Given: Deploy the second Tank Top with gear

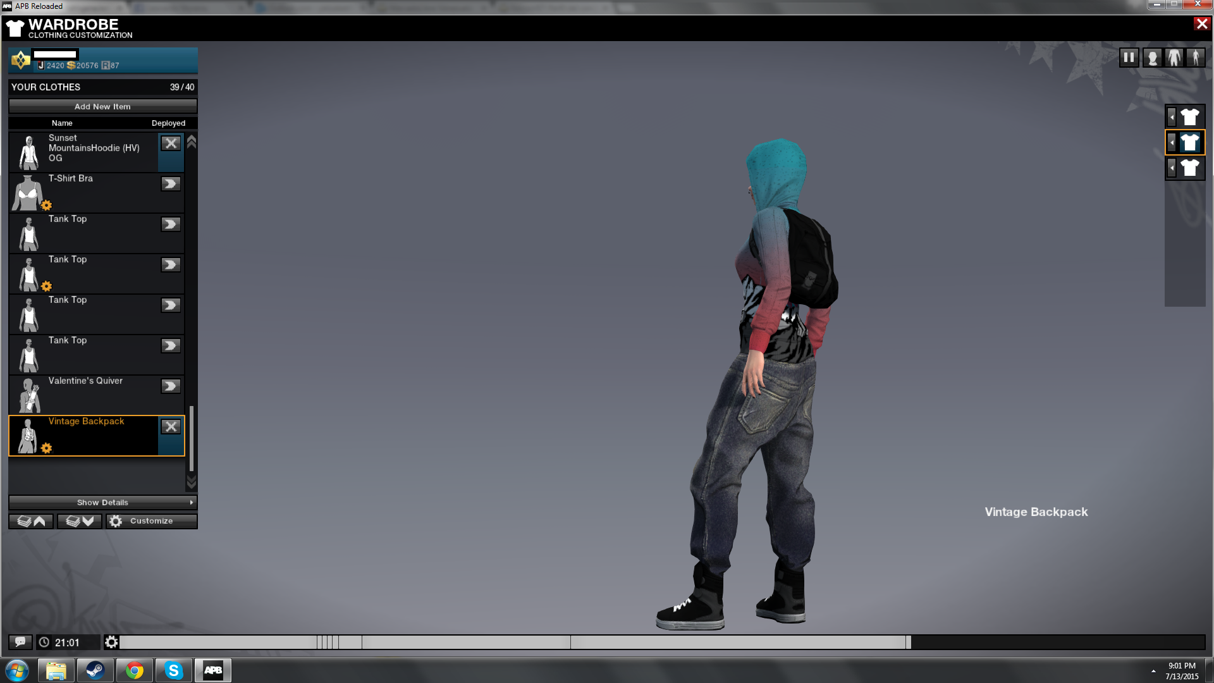Looking at the screenshot, I should pyautogui.click(x=171, y=265).
